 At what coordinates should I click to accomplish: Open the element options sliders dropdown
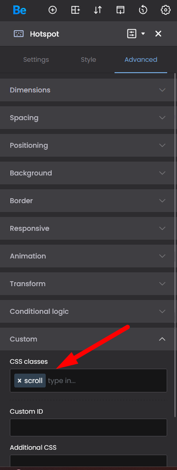click(136, 34)
